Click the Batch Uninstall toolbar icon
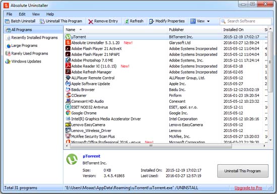Viewport: 277px width, 194px height. tap(7, 21)
